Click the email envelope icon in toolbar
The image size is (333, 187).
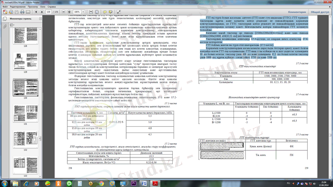(27, 12)
